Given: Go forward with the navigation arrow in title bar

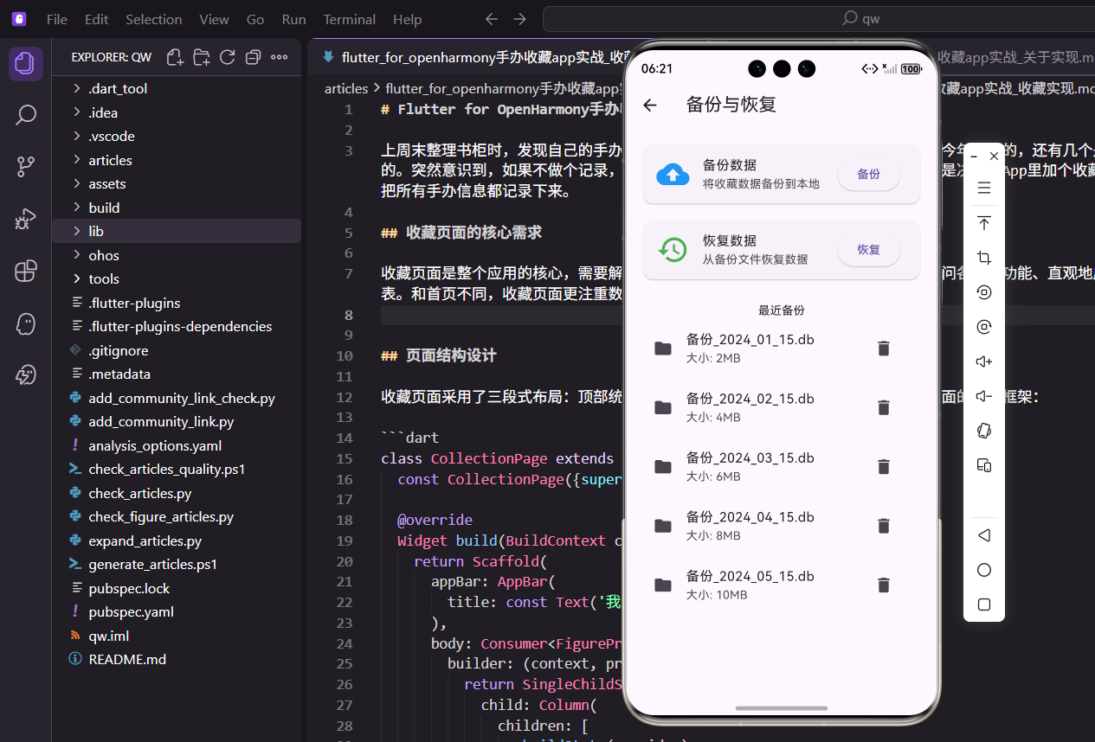Looking at the screenshot, I should 519,19.
